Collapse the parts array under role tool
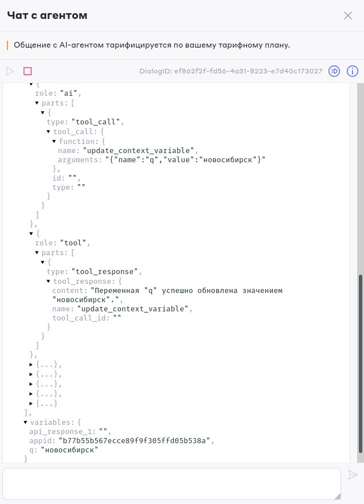 click(x=37, y=253)
